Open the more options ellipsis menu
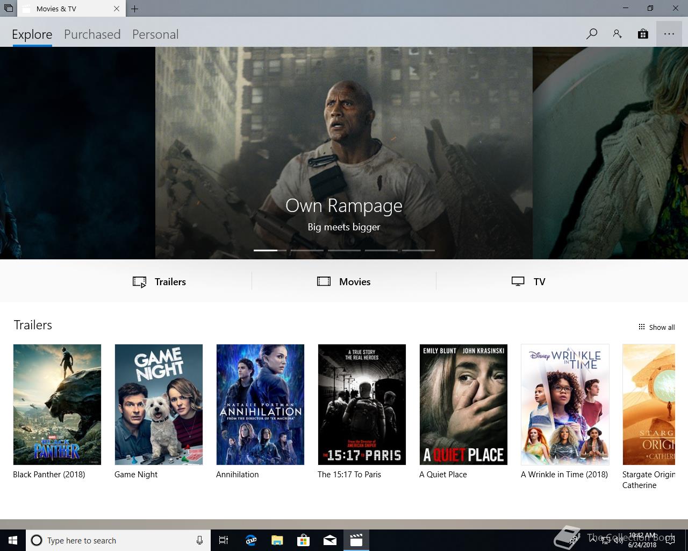 (669, 34)
